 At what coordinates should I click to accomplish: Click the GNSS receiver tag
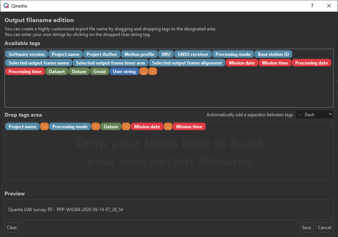pos(193,54)
